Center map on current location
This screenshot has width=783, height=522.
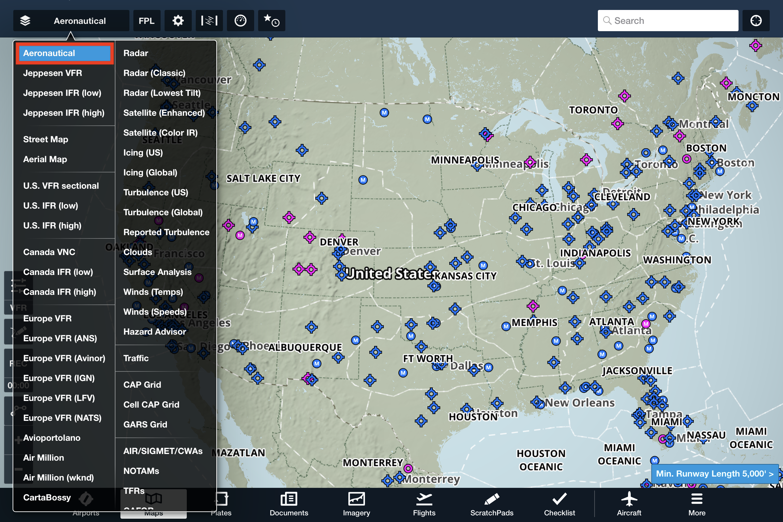(x=756, y=21)
